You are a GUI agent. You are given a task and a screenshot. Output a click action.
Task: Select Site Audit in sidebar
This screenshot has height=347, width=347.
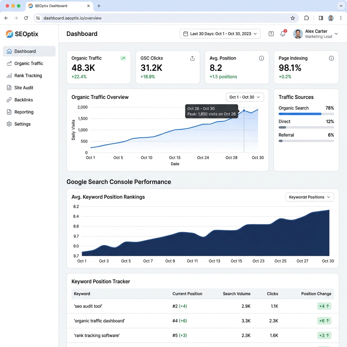pyautogui.click(x=29, y=88)
